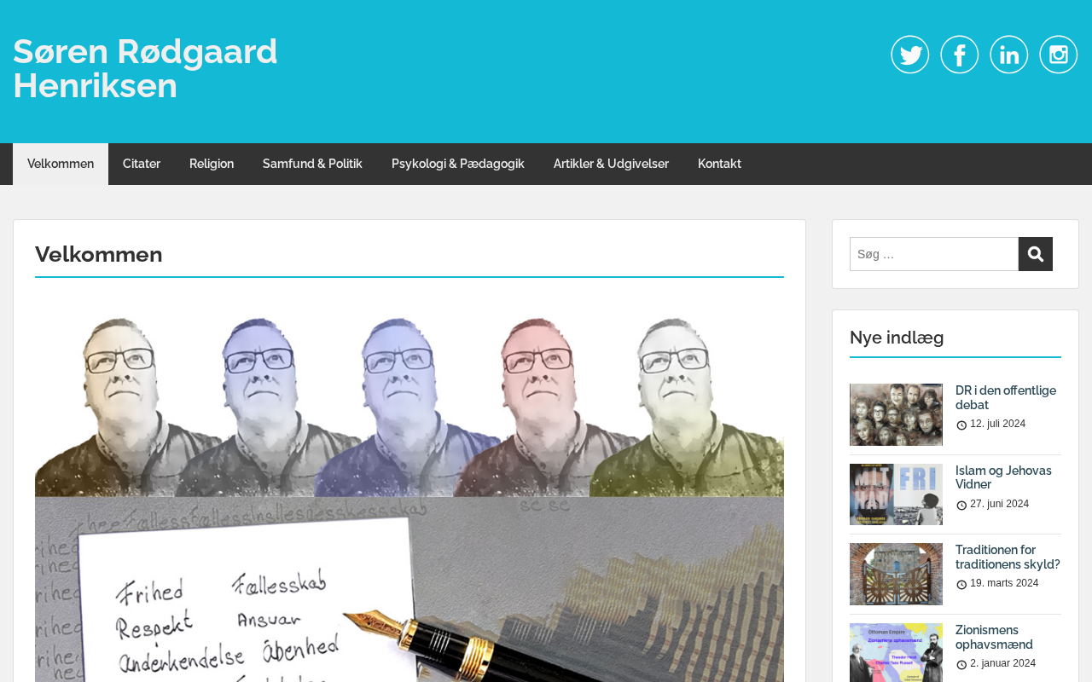The height and width of the screenshot is (682, 1092).
Task: Click the Søren Rødgaard Henriksen site title
Action: [145, 68]
